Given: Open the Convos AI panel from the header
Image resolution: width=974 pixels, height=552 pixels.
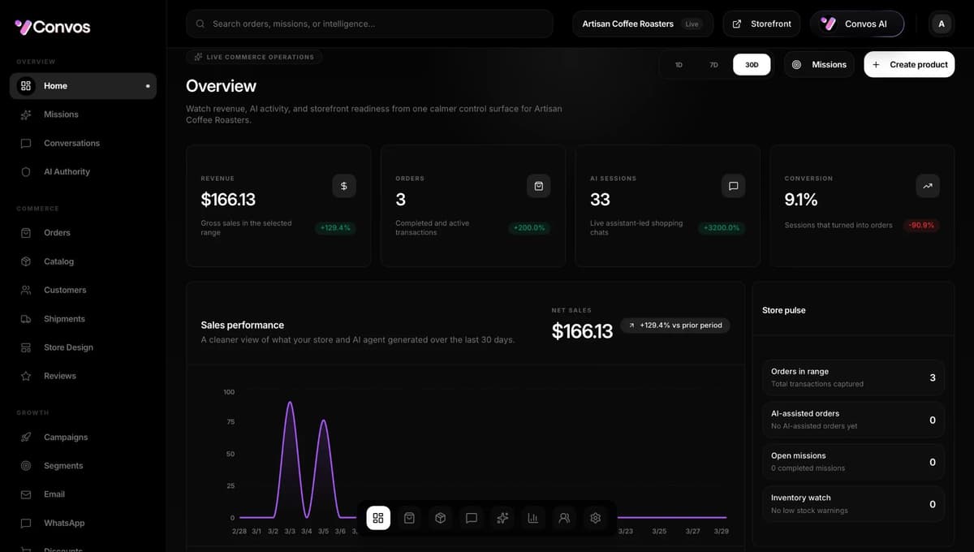Looking at the screenshot, I should coord(857,24).
